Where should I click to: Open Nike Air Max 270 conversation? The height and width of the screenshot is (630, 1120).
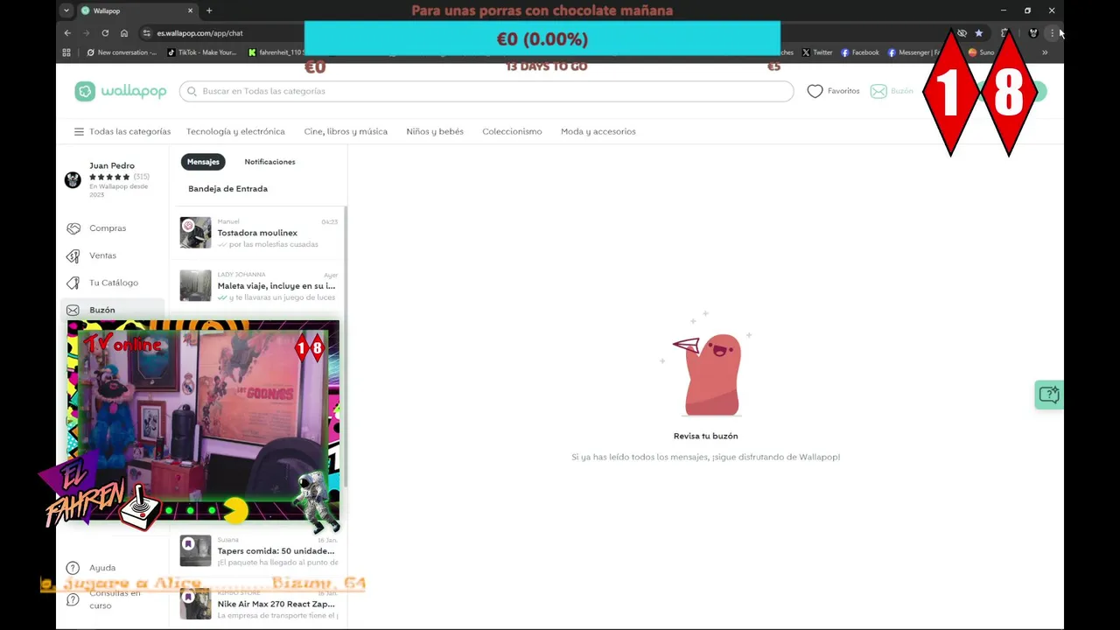[259, 604]
